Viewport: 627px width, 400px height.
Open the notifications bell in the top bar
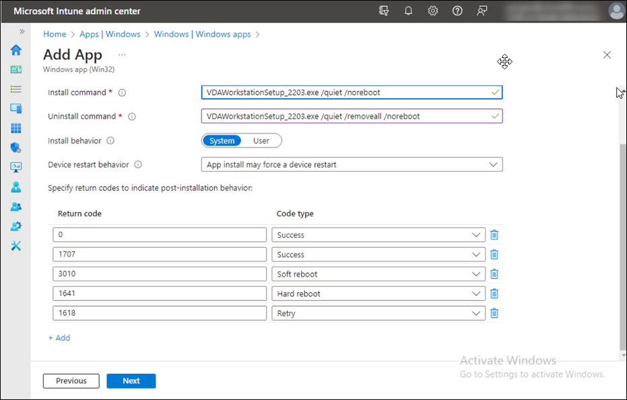click(408, 11)
